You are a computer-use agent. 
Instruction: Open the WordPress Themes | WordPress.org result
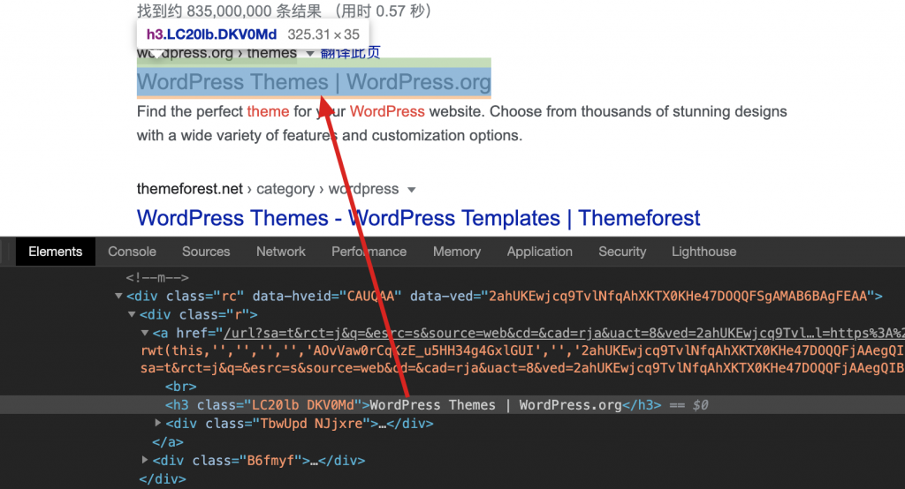314,82
